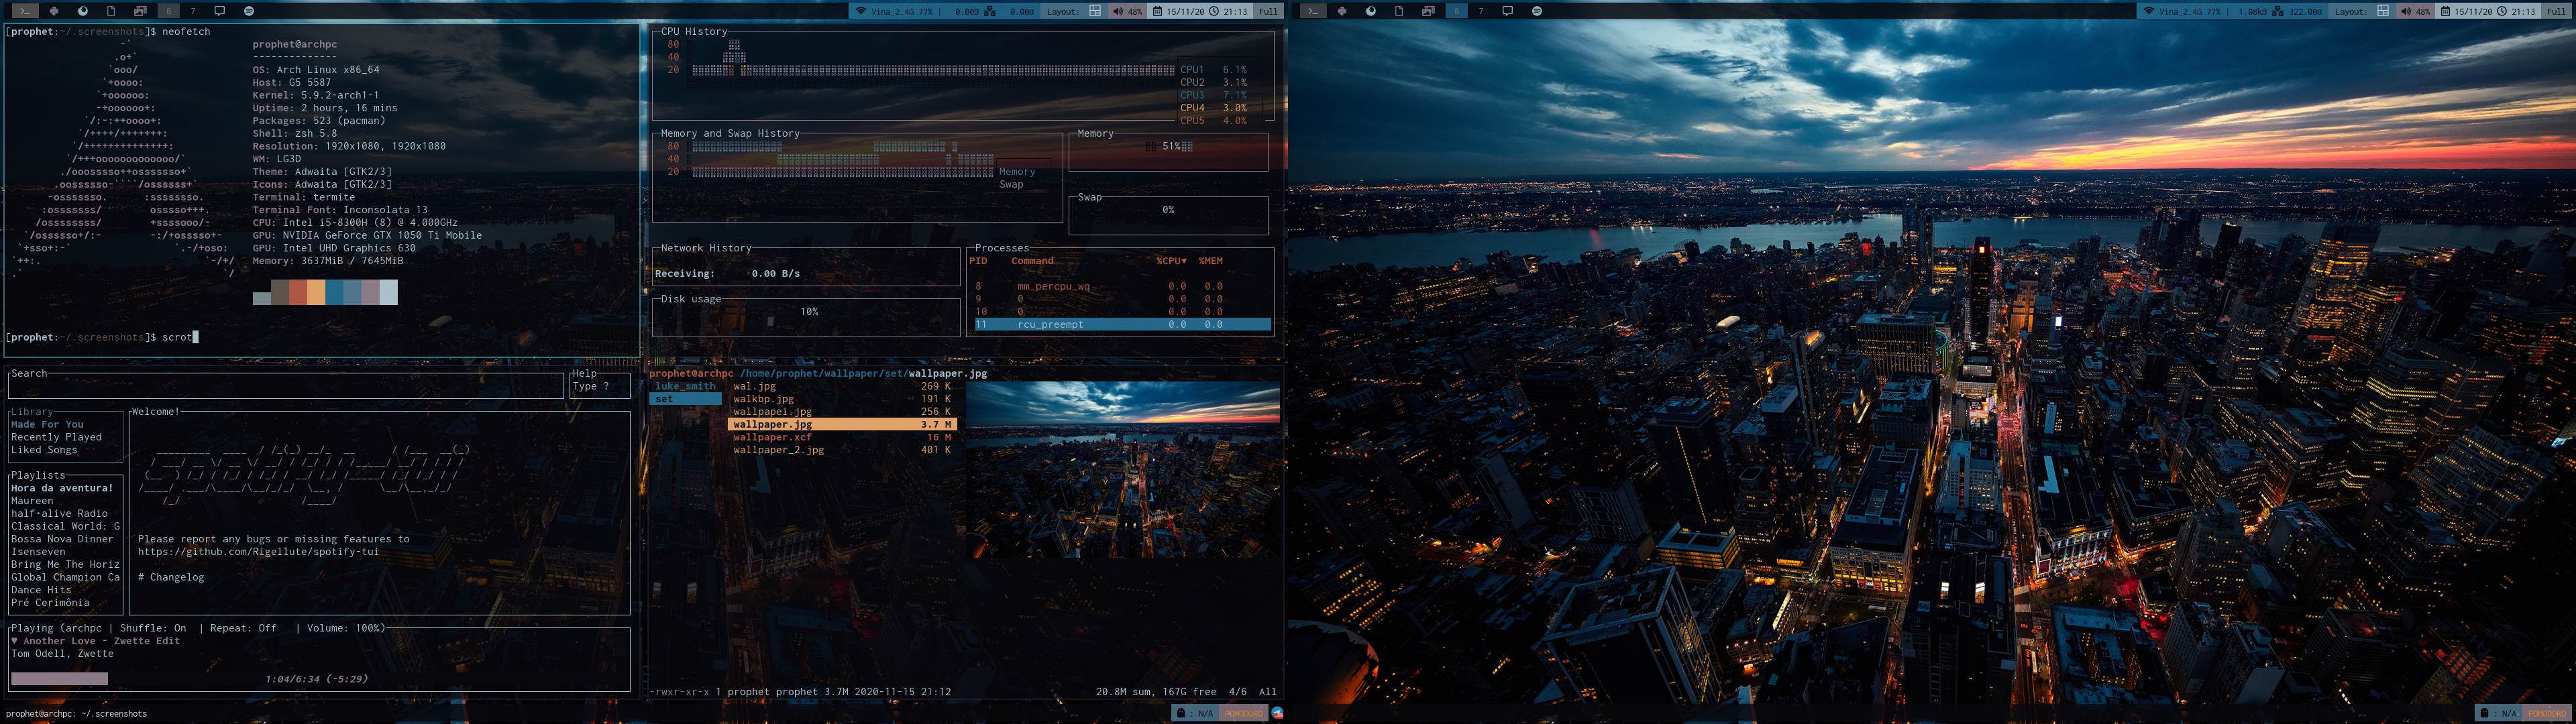The width and height of the screenshot is (2576, 724).
Task: Select the terminal workspace icon on right monitor bar
Action: 1312,11
